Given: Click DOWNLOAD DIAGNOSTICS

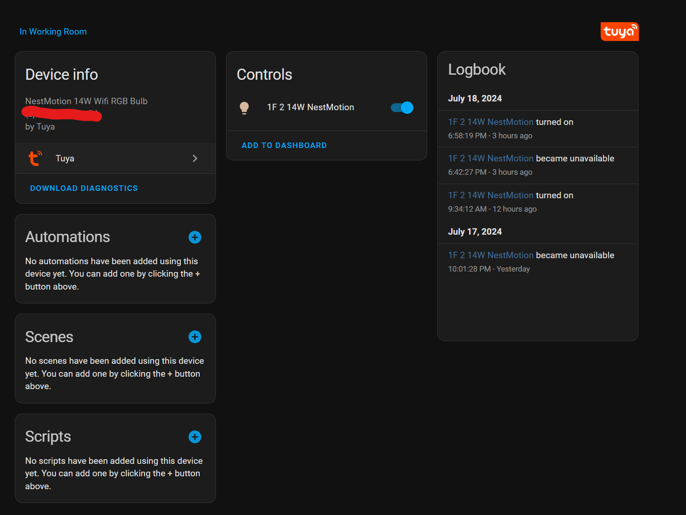Looking at the screenshot, I should (x=84, y=188).
